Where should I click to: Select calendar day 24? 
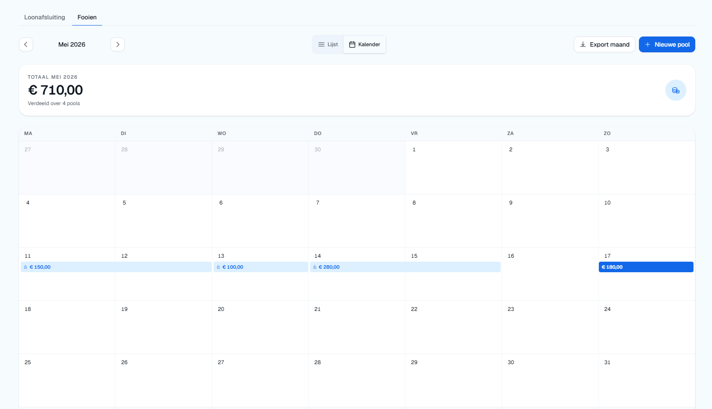[x=647, y=327]
